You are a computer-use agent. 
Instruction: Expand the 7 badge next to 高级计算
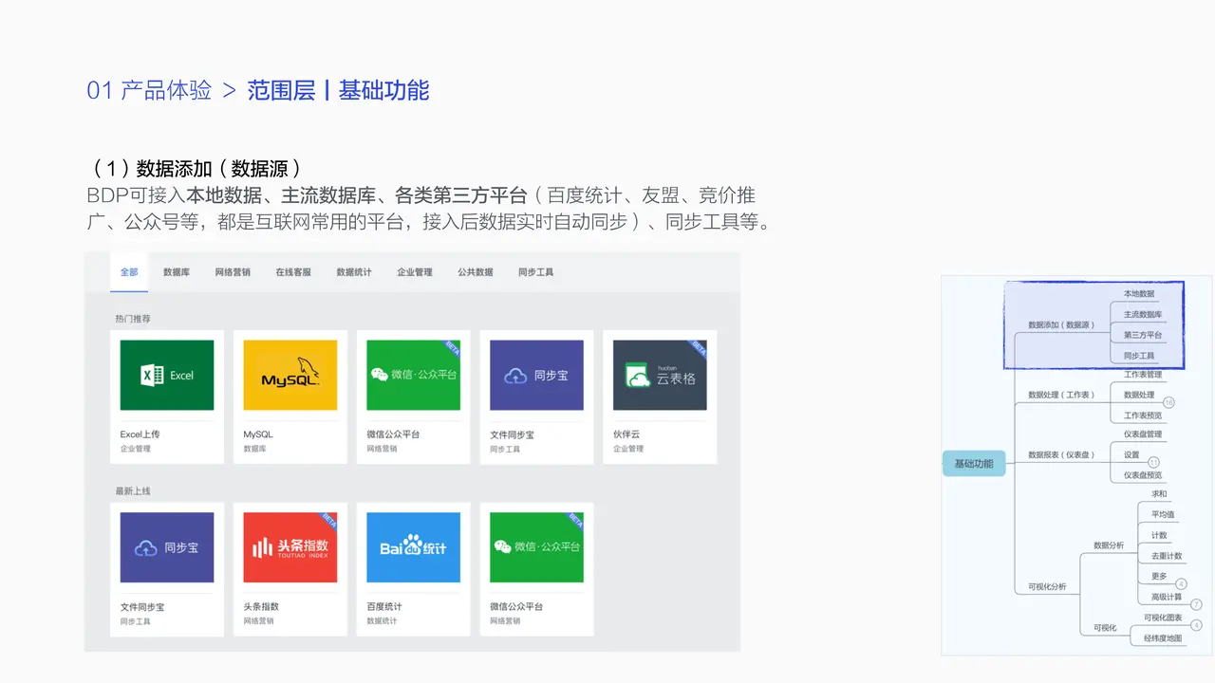click(x=1196, y=604)
